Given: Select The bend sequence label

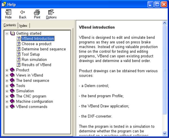Looking at the screenshot, I should tap(33, 81).
